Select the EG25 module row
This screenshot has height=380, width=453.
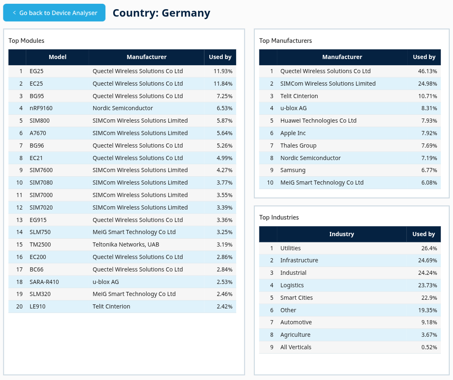[x=122, y=71]
